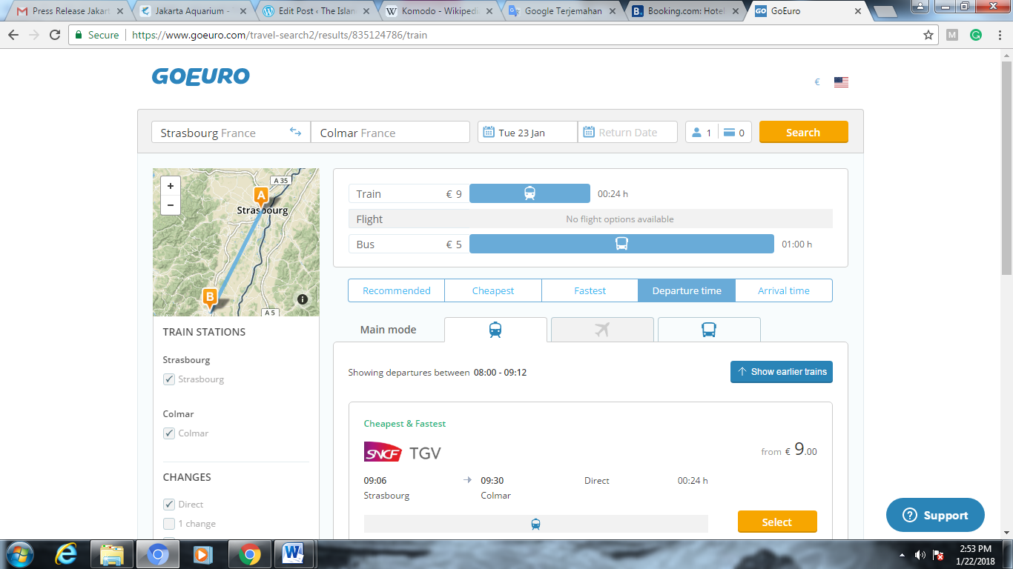The height and width of the screenshot is (569, 1013).
Task: Click the Return Date field
Action: tap(627, 133)
